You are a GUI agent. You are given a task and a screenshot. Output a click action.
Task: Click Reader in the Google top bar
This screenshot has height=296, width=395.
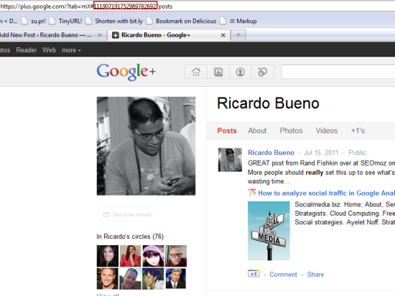(x=26, y=50)
